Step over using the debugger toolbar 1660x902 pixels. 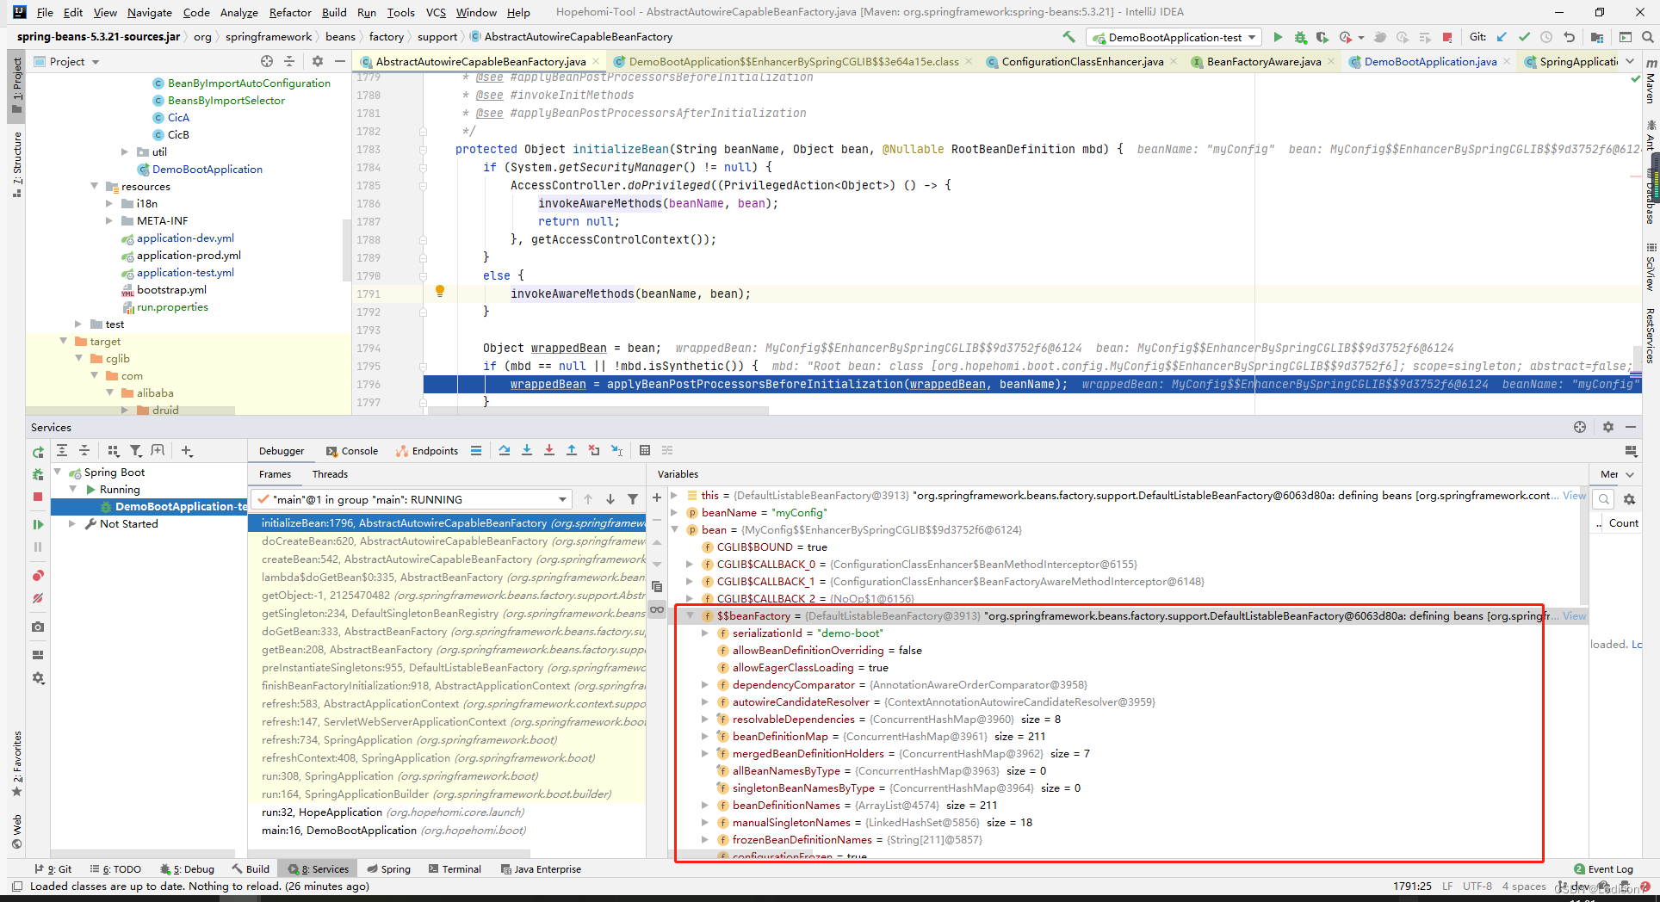(x=505, y=450)
